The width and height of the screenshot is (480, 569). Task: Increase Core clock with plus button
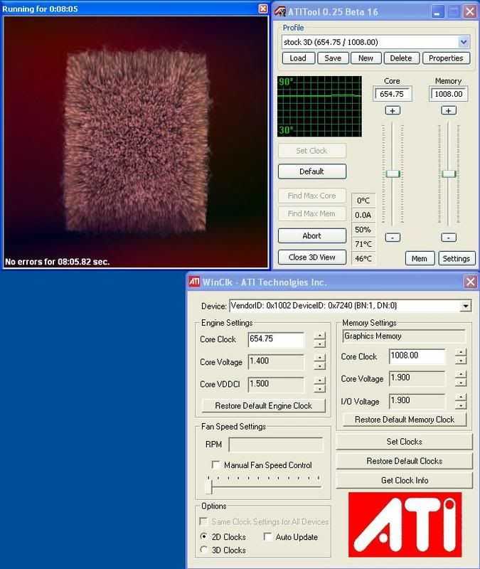pos(393,110)
